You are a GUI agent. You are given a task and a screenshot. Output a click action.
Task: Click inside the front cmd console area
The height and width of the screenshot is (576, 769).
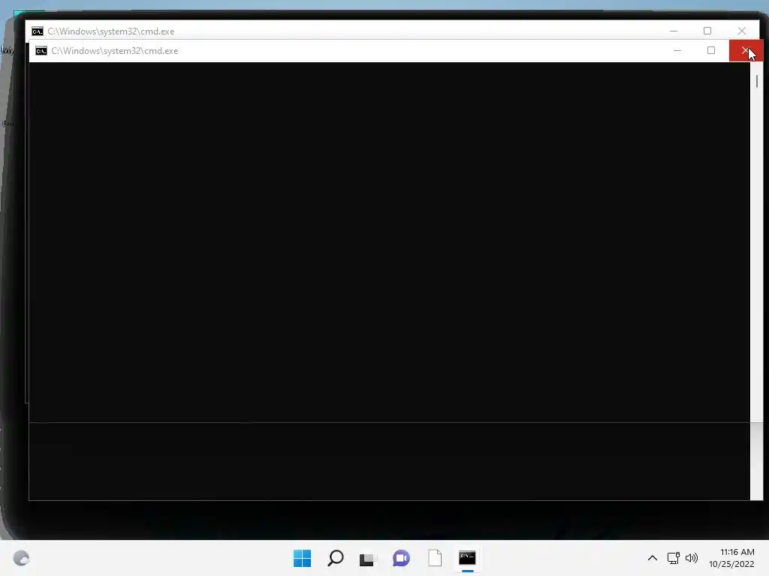click(x=390, y=281)
